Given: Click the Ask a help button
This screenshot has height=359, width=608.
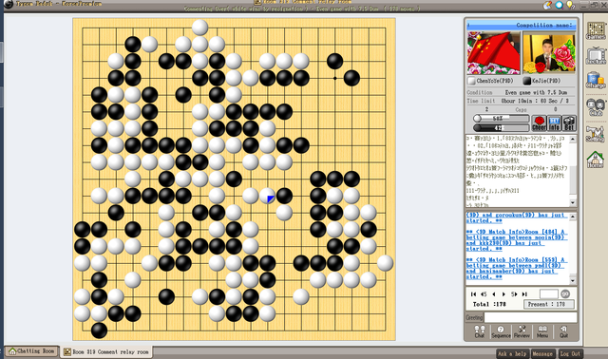Looking at the screenshot, I should [512, 353].
